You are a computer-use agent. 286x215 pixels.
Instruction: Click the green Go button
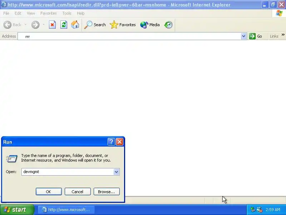[x=256, y=36]
